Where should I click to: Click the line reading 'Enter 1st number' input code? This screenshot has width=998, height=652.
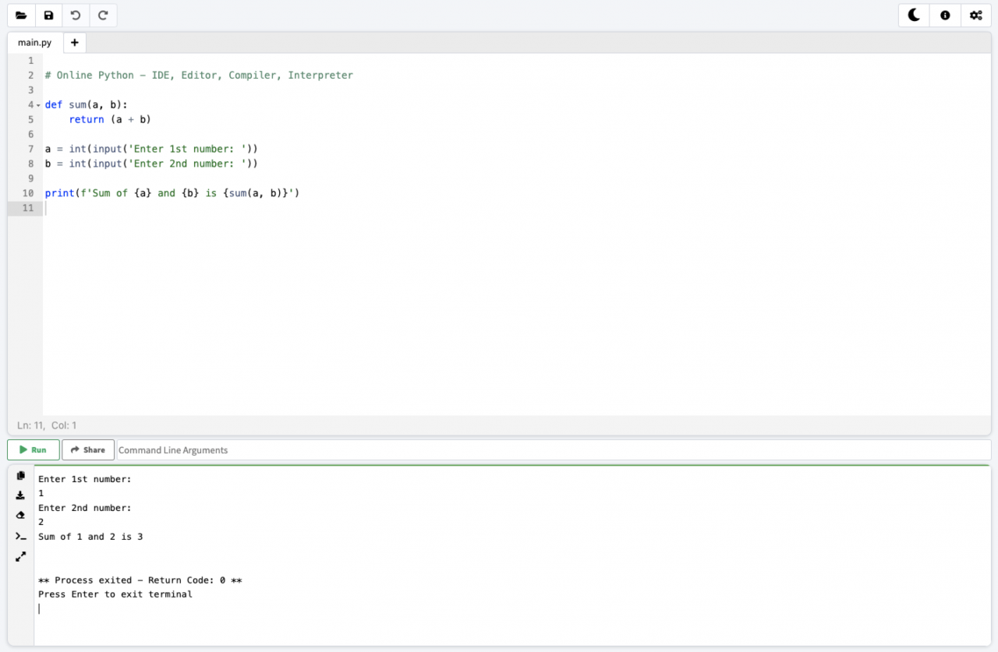(151, 149)
